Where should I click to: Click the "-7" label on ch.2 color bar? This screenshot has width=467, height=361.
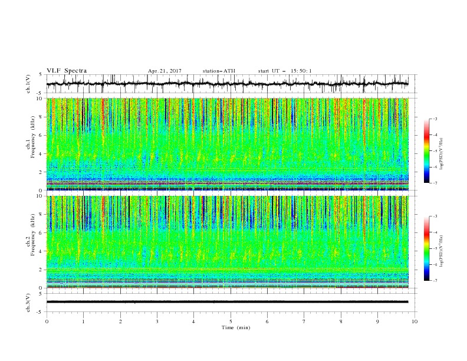[435, 281]
